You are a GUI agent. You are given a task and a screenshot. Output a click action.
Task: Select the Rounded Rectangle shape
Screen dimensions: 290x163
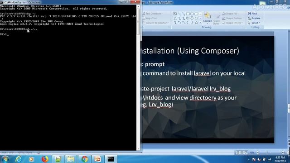[196, 14]
